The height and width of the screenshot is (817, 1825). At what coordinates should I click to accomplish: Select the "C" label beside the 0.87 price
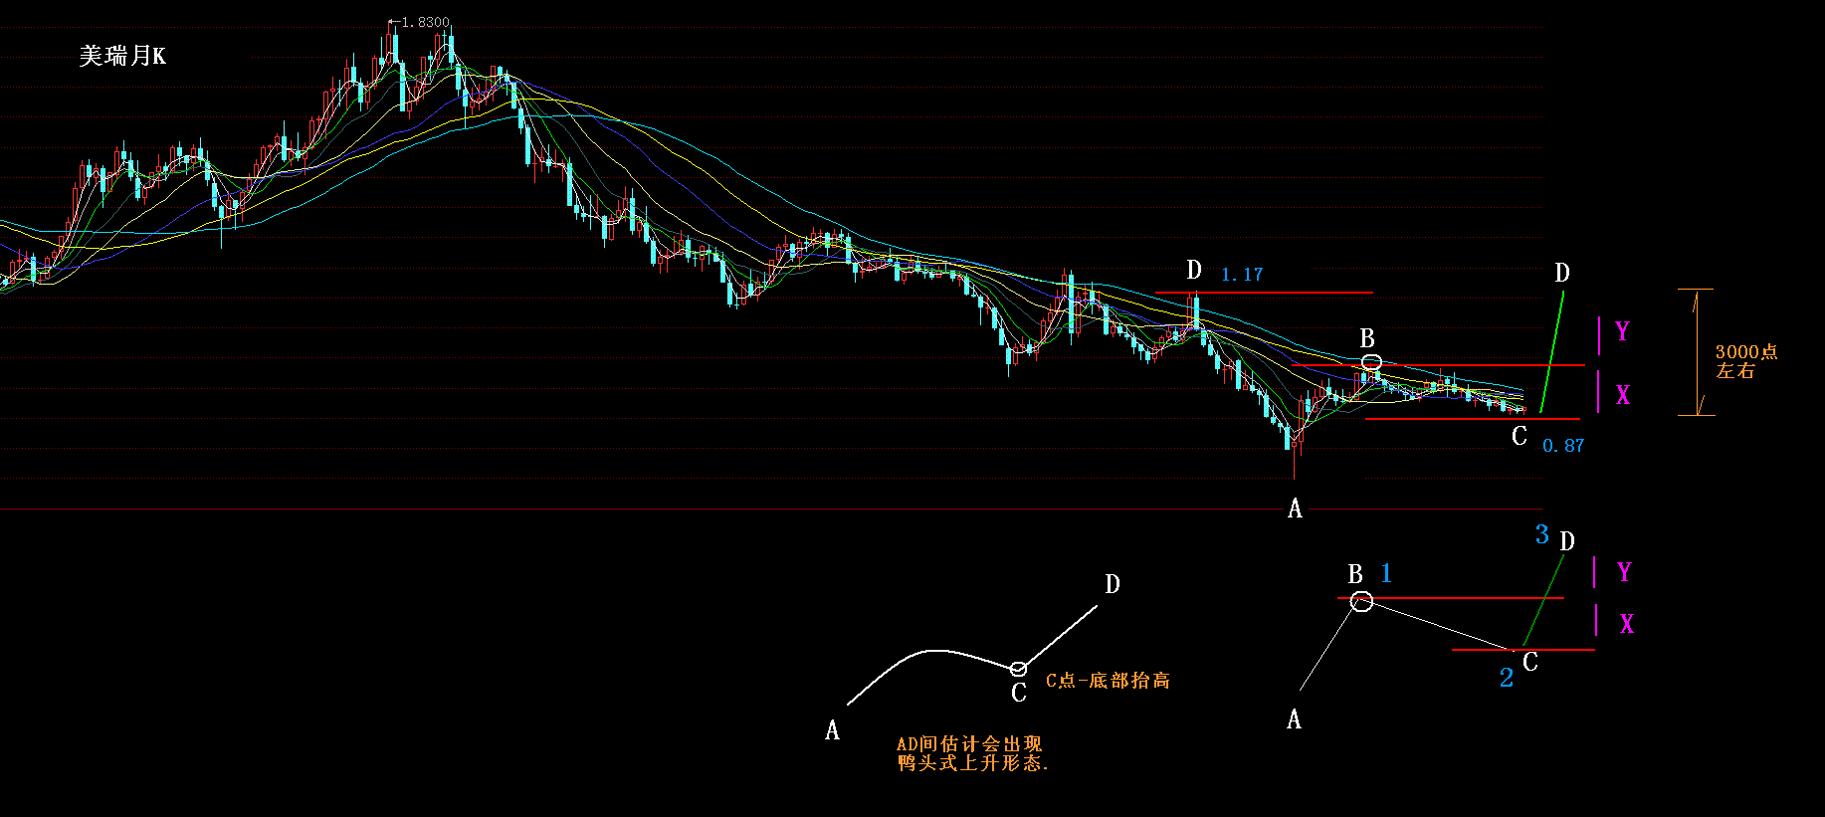click(x=1520, y=436)
